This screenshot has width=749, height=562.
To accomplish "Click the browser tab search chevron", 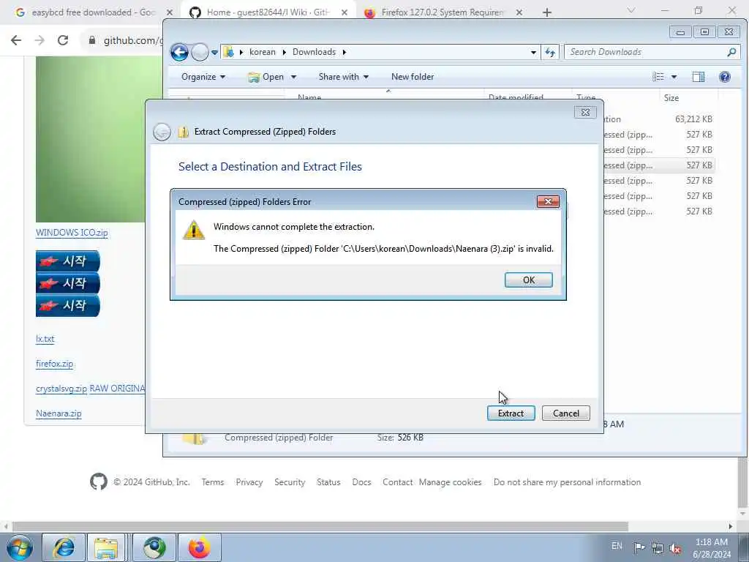I will point(631,10).
